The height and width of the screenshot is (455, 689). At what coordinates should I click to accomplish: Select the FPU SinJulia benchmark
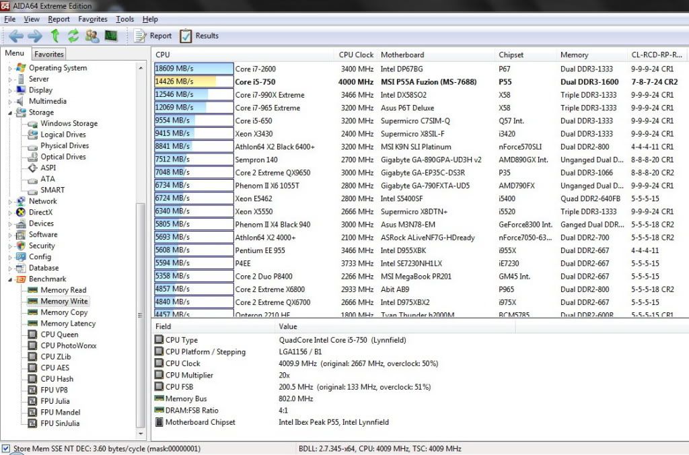(60, 423)
